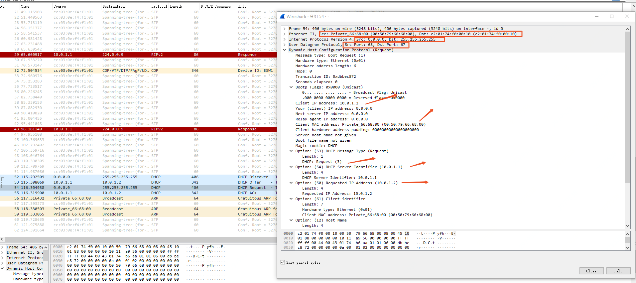Collapse Option 54 DHCP Server Identifier
This screenshot has width=636, height=283.
coord(291,167)
